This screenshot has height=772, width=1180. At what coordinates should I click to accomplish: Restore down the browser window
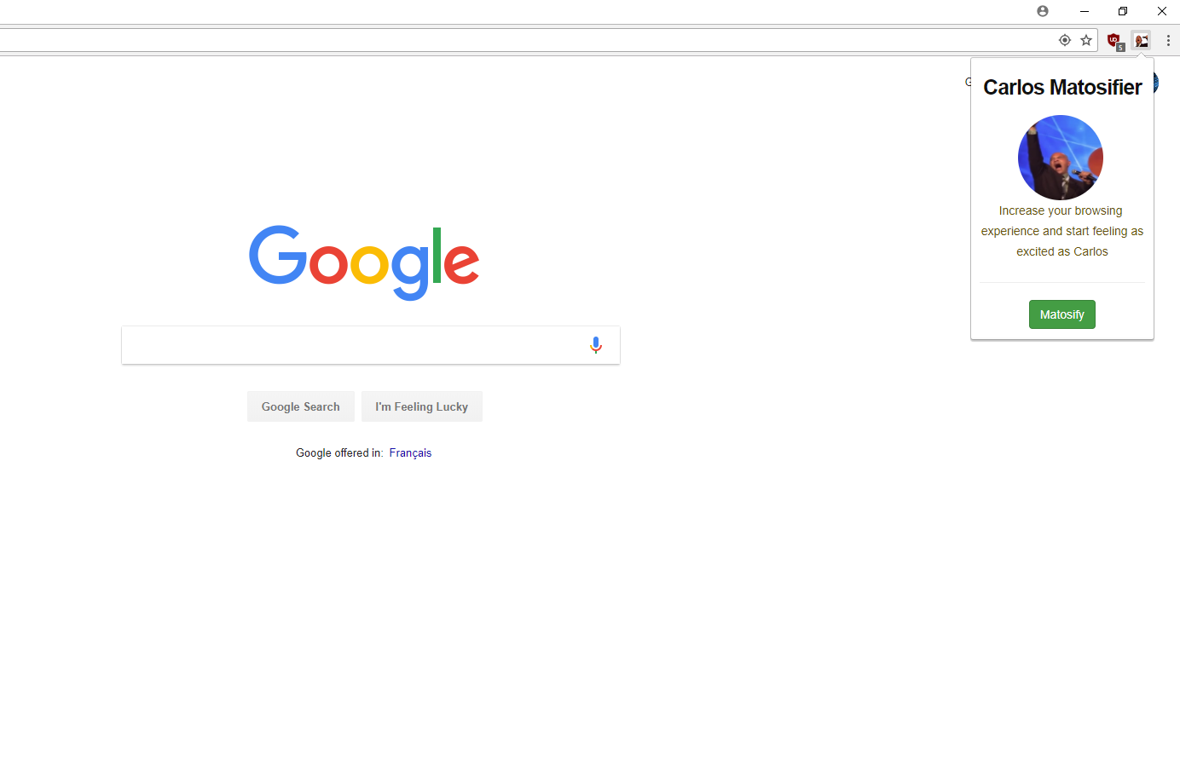click(x=1123, y=11)
